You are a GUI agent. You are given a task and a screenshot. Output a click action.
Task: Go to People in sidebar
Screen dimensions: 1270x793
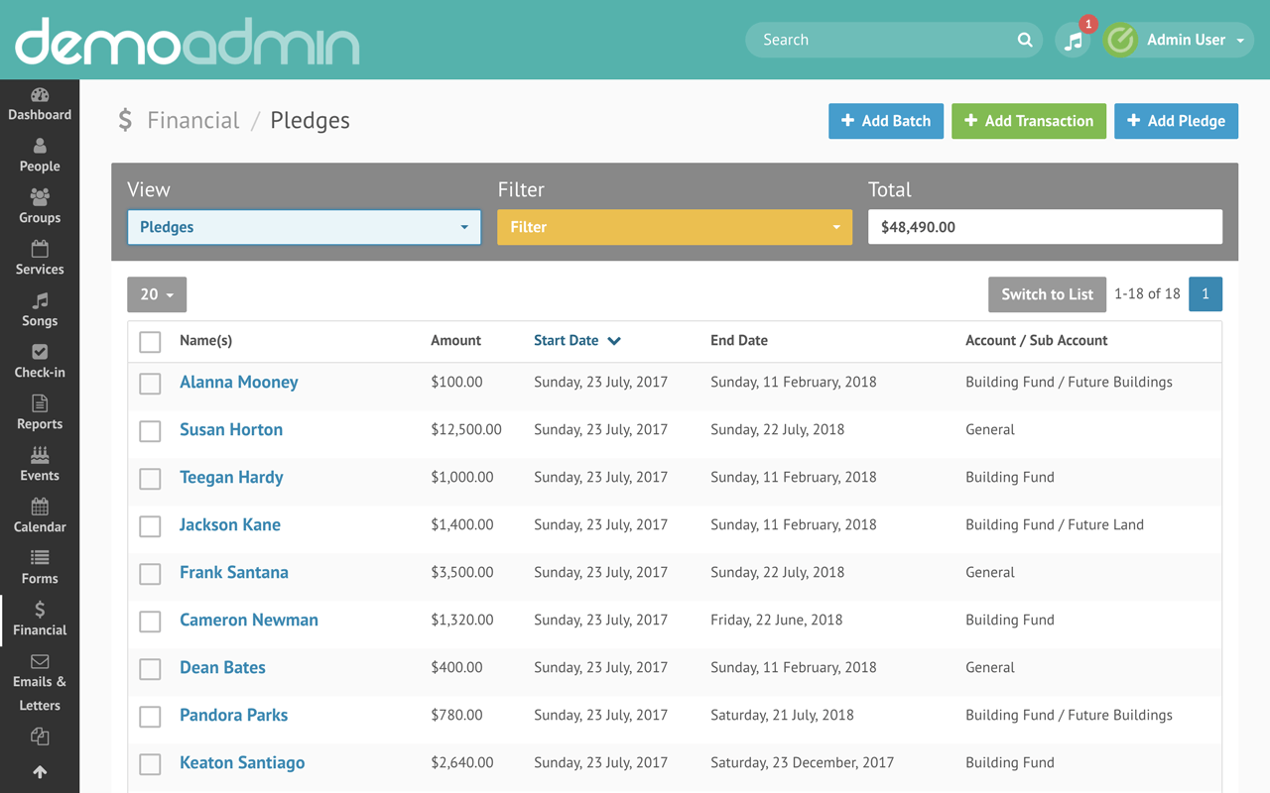(40, 147)
